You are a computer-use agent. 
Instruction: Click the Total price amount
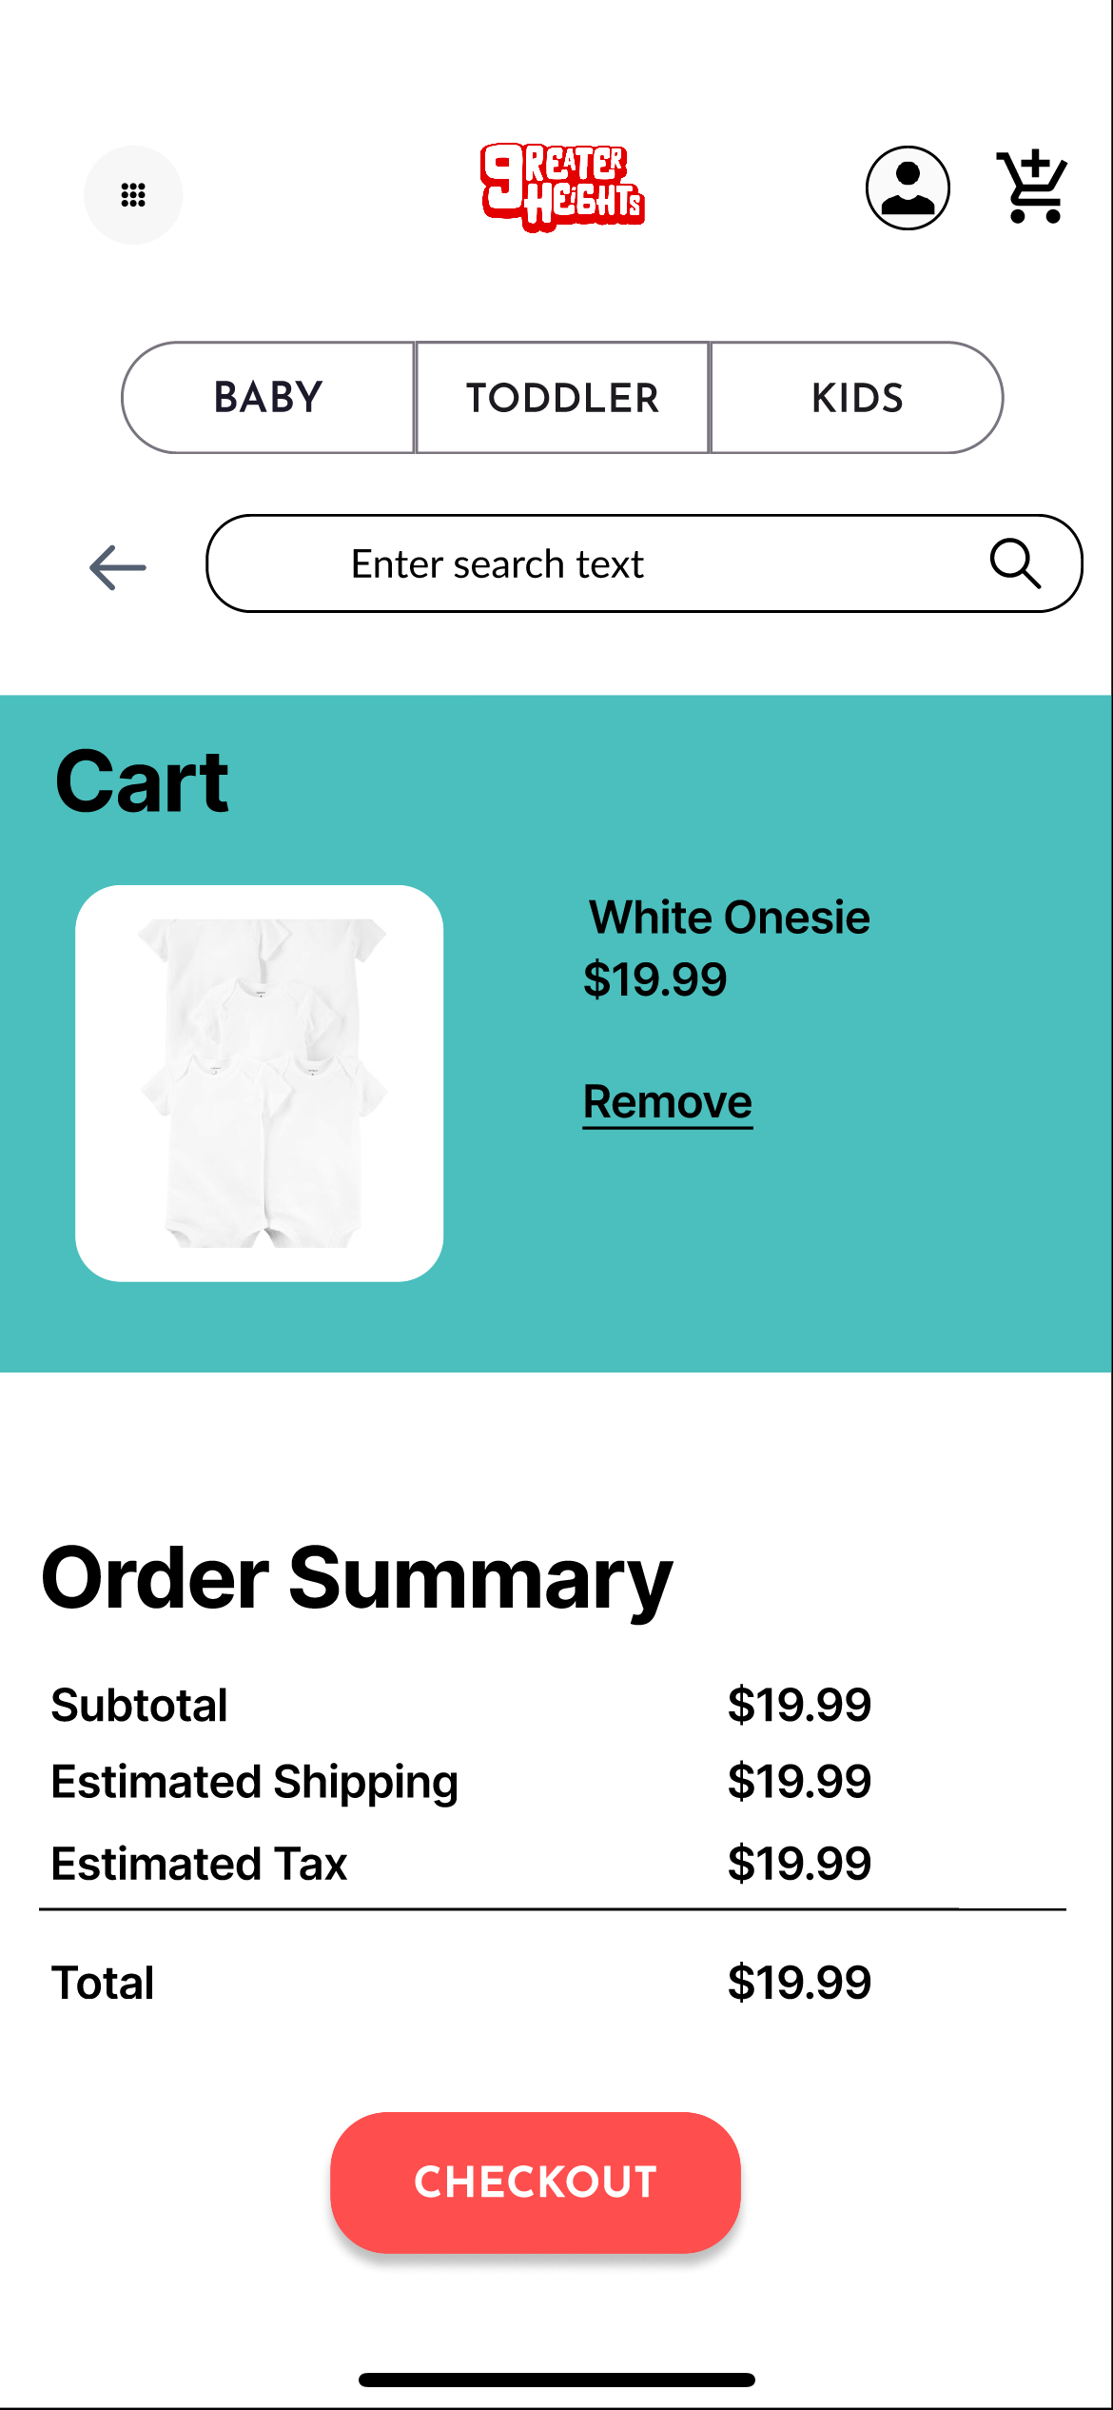(x=799, y=1981)
